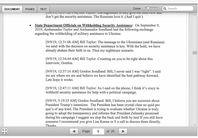
Task: Click the '[9/9/19, 12:34:44 AM] Bill Taylor' message
Action: (99, 61)
